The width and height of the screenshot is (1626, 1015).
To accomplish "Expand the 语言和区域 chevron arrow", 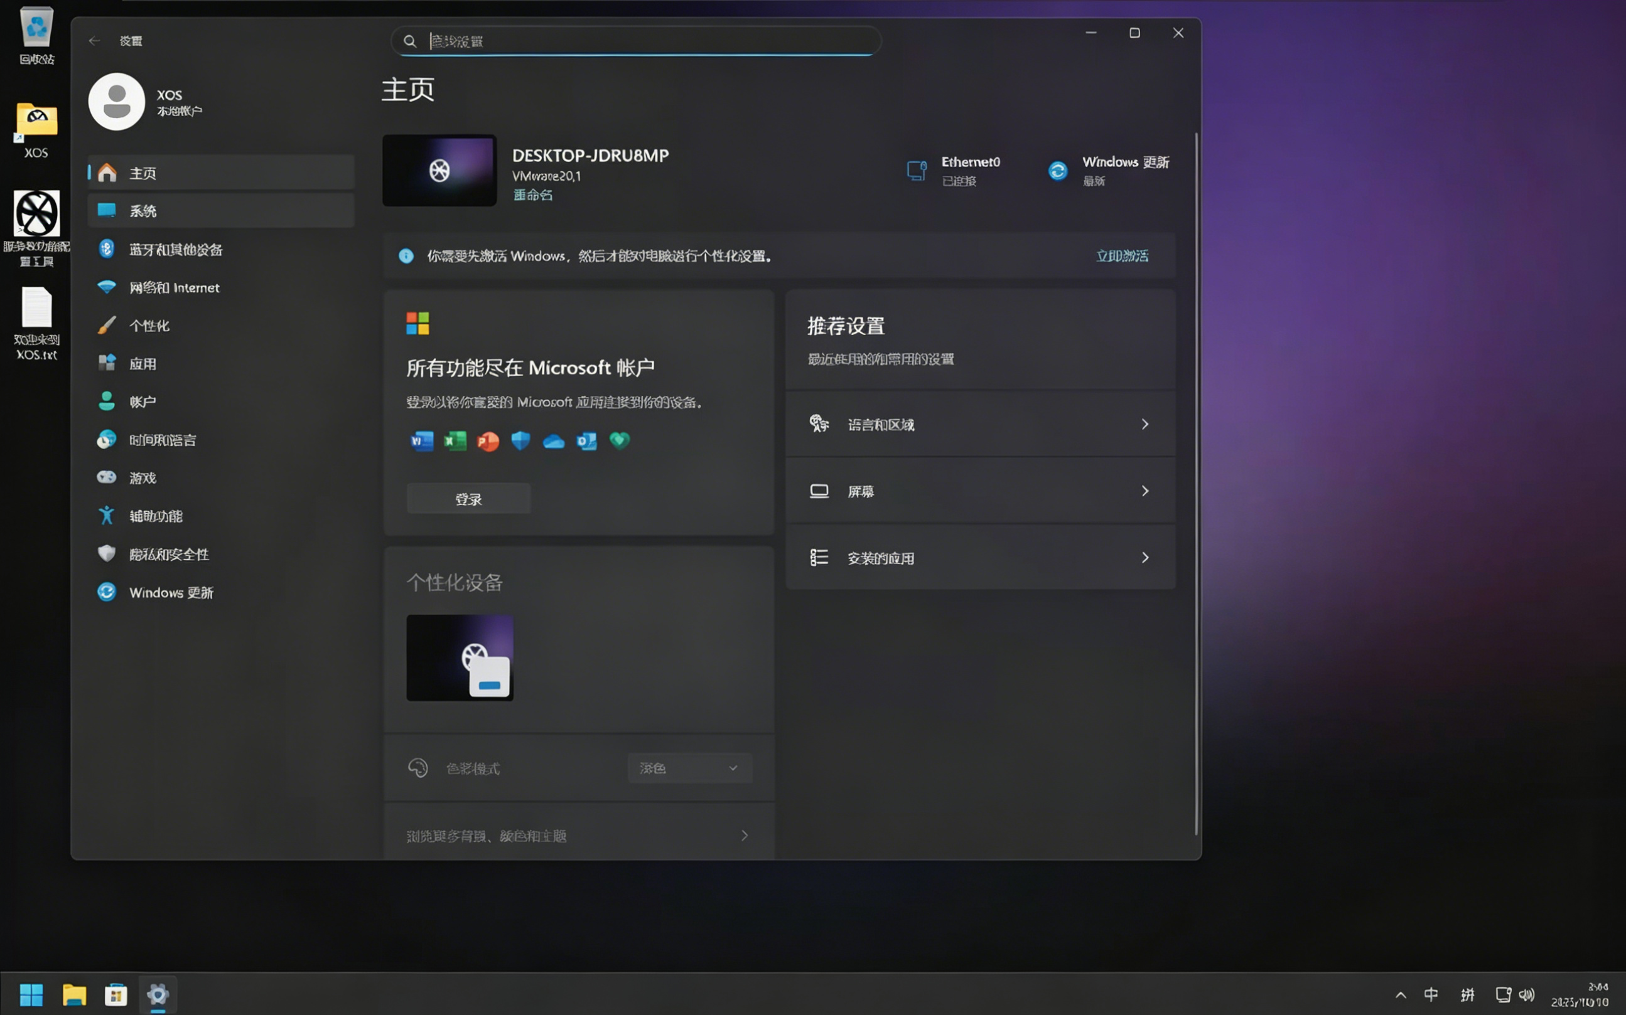I will point(1145,424).
